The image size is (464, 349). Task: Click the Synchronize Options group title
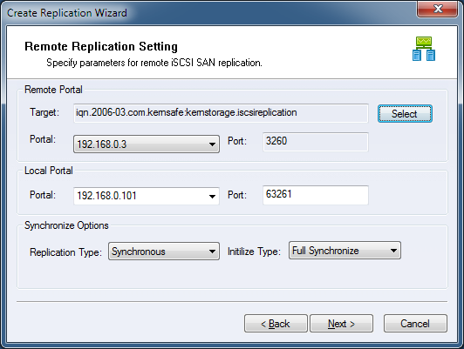[66, 225]
